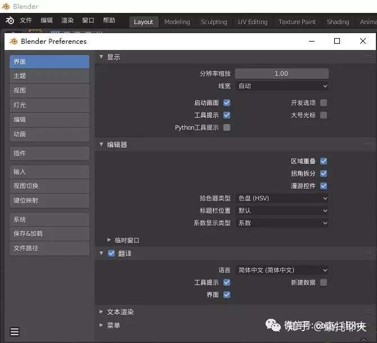Enable the 开发选项 checkbox
This screenshot has width=377, height=343.
click(324, 103)
